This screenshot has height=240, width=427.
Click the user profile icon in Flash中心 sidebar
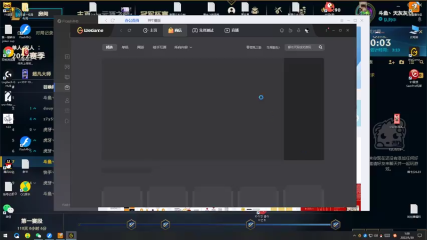pyautogui.click(x=67, y=101)
